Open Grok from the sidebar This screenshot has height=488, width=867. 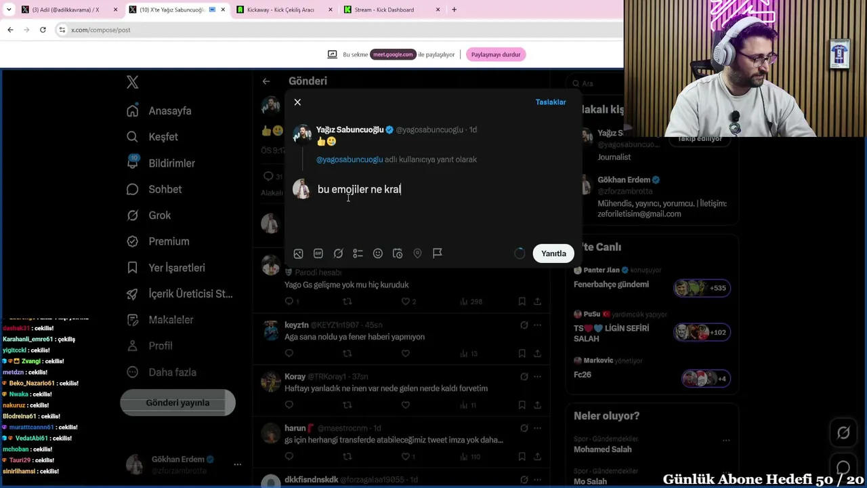pos(149,216)
